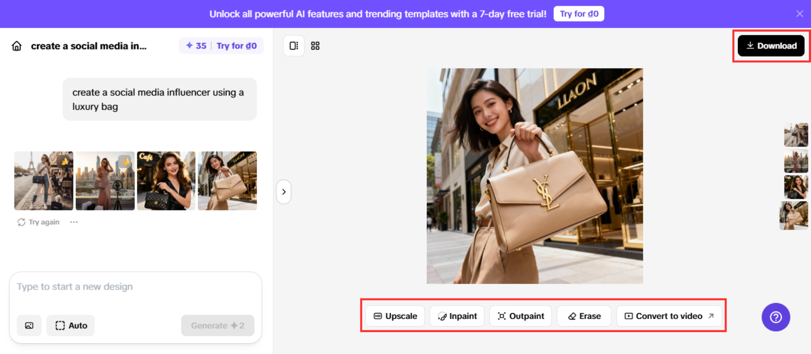Click the image upload icon in prompt box

click(29, 325)
